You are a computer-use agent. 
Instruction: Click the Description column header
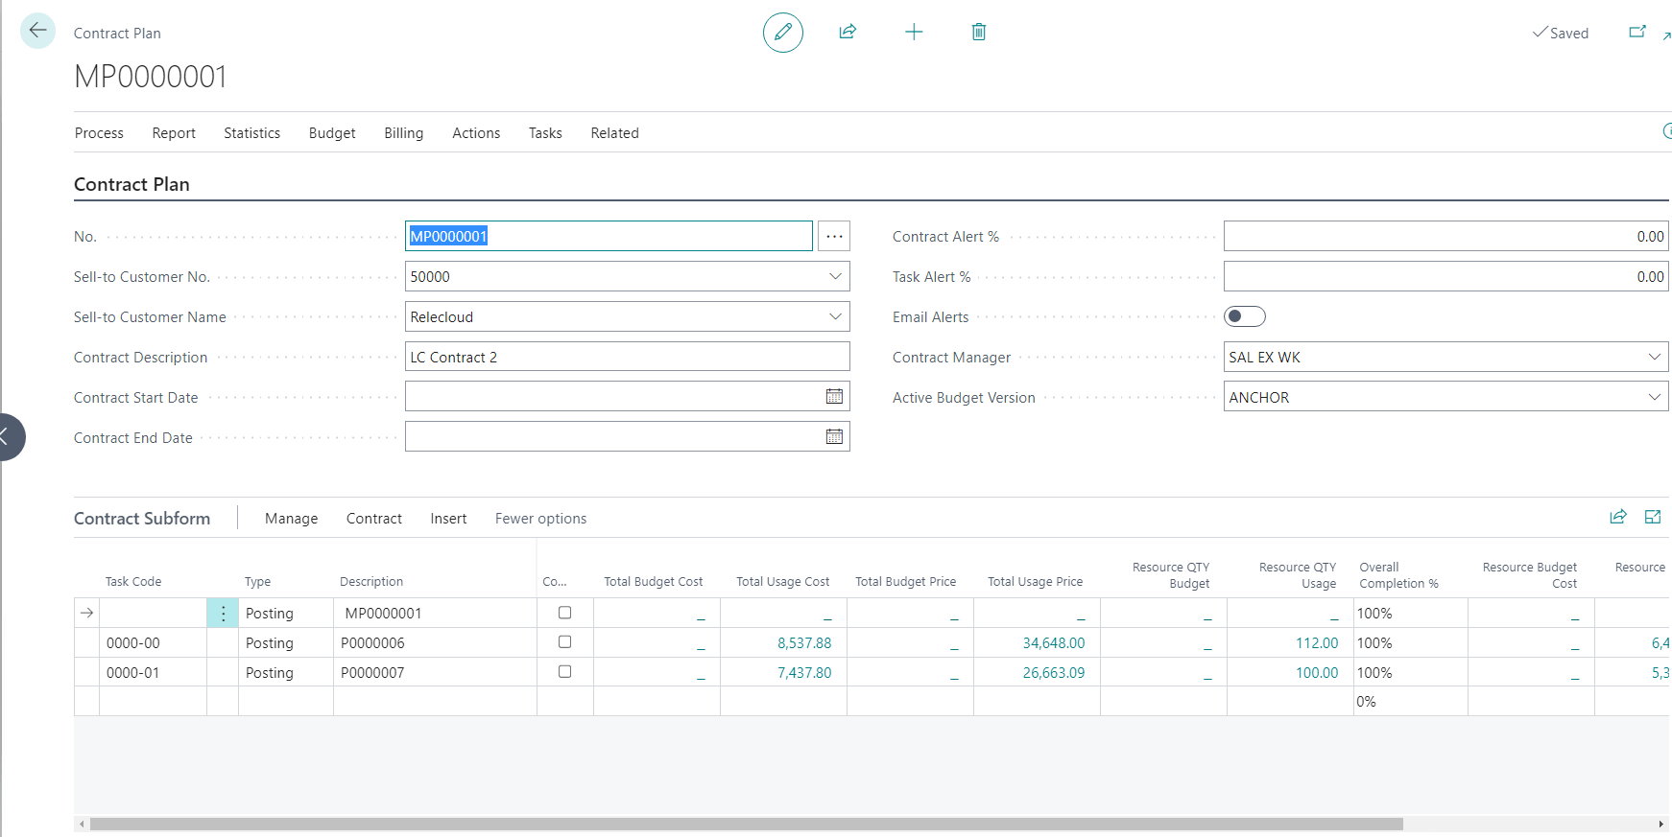[x=371, y=582]
